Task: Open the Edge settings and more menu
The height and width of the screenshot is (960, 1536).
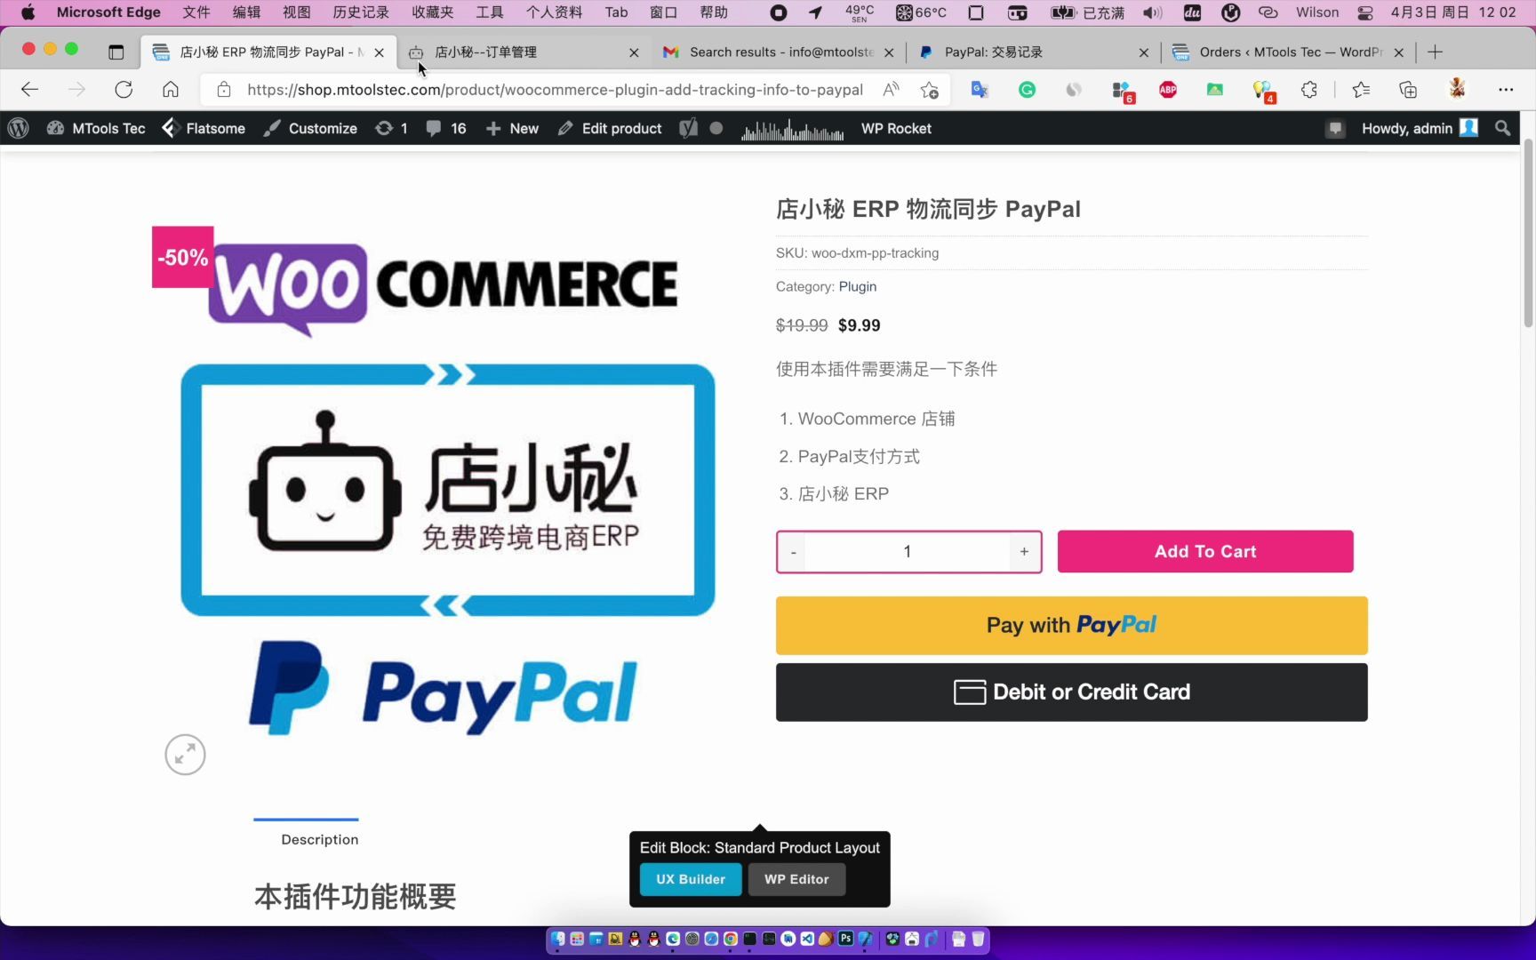Action: 1506,89
